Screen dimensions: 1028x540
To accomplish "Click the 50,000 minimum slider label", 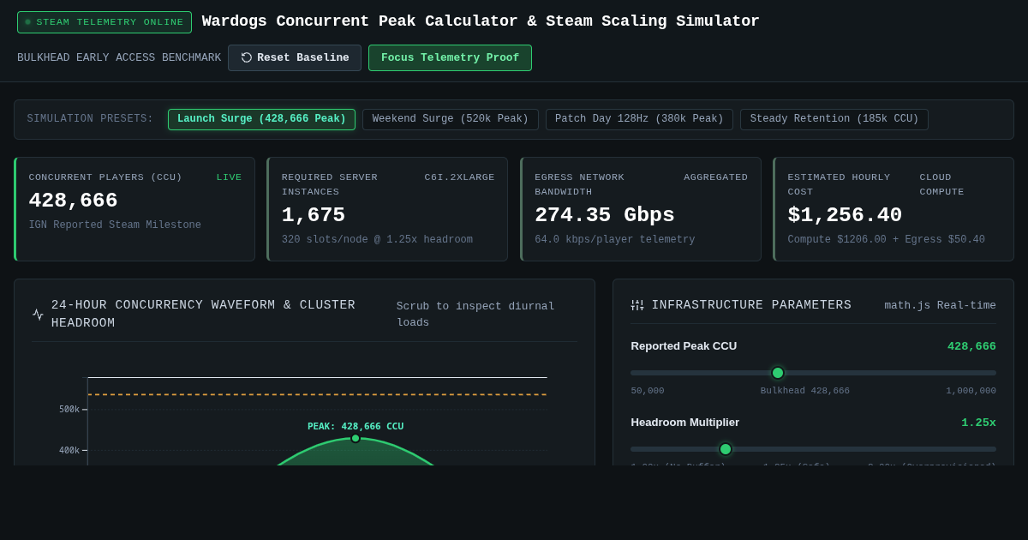I will [x=648, y=391].
